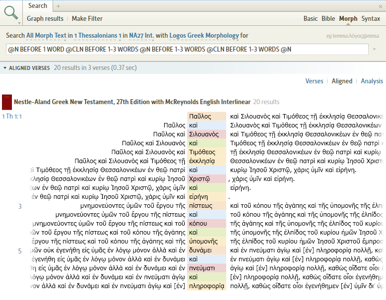
Task: Open the 1 Th 1:1 verse reference
Action: pyautogui.click(x=12, y=117)
